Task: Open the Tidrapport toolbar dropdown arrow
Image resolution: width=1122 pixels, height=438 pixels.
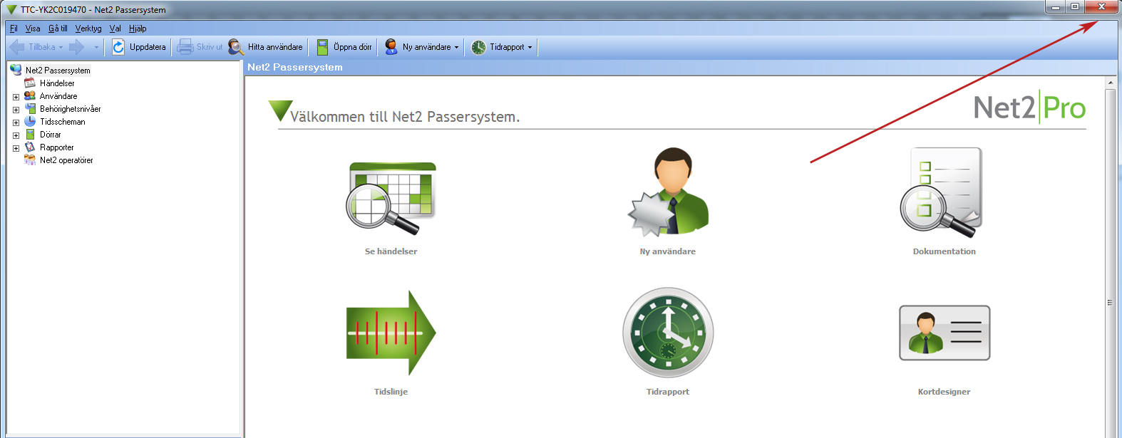Action: point(530,48)
